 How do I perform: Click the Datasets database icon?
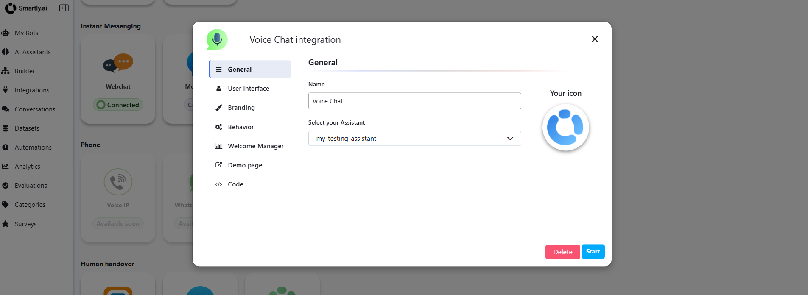(6, 128)
